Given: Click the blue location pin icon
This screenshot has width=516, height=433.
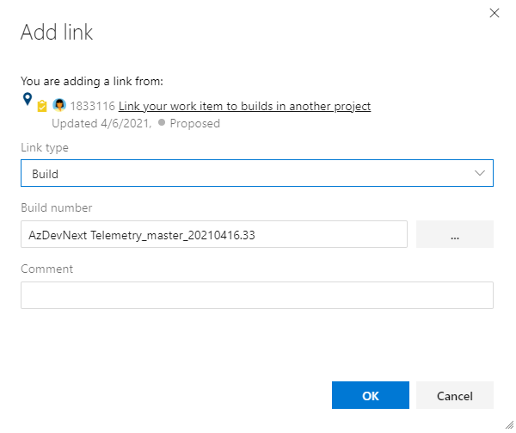Looking at the screenshot, I should pyautogui.click(x=27, y=102).
